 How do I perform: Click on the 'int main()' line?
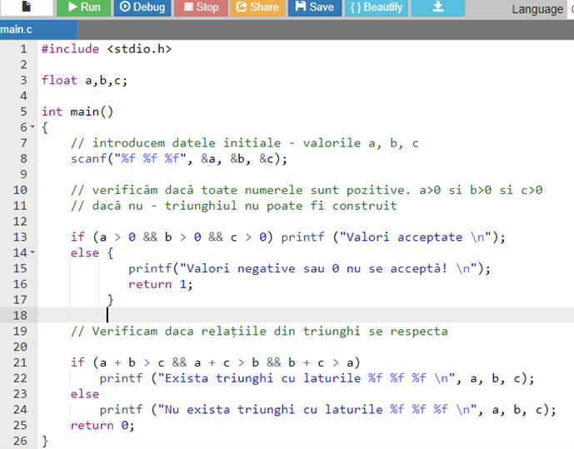click(77, 112)
